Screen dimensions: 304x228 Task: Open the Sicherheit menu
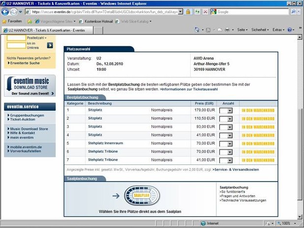(260, 30)
